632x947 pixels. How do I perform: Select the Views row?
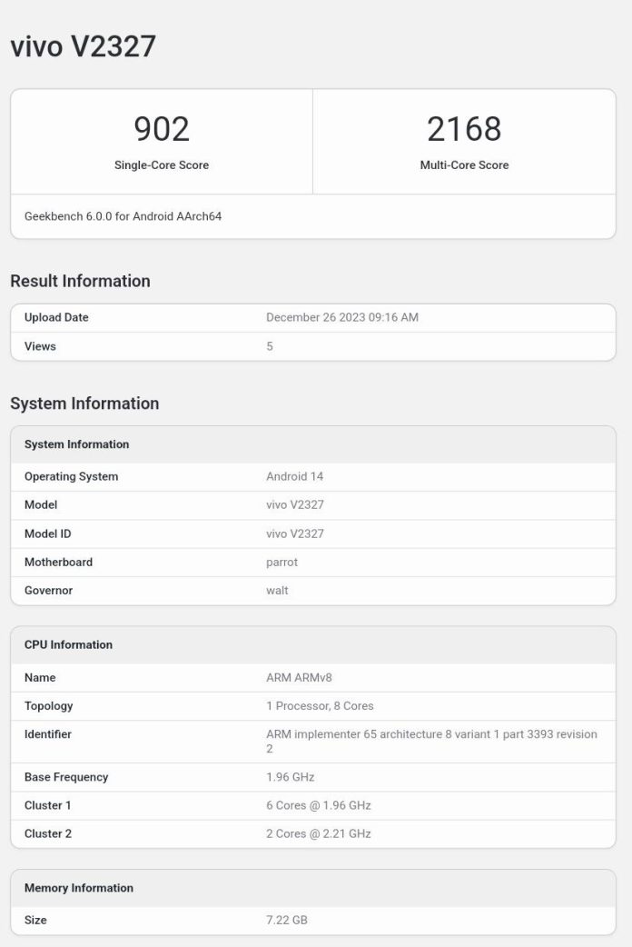tap(313, 346)
